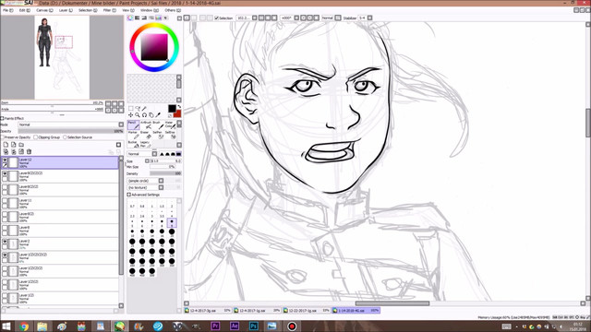Click the black foreground color swatch

[x=172, y=109]
